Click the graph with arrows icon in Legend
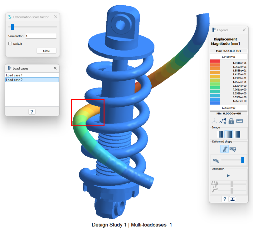Image resolution: width=253 pixels, height=233 pixels. 222,121
